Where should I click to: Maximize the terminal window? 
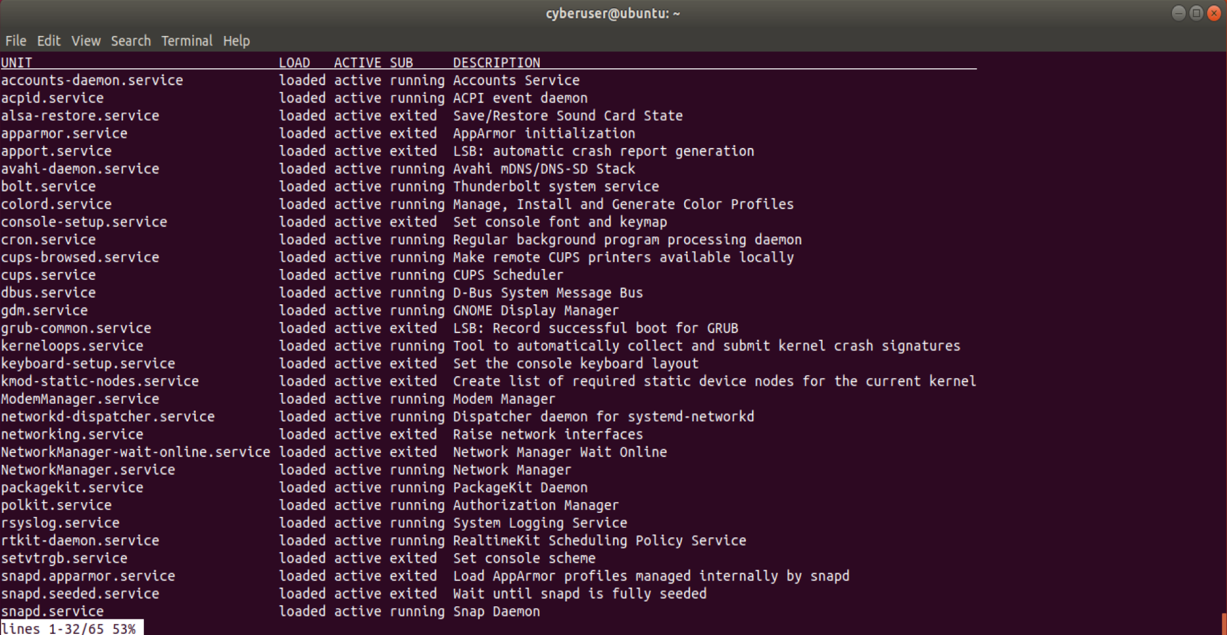1196,13
